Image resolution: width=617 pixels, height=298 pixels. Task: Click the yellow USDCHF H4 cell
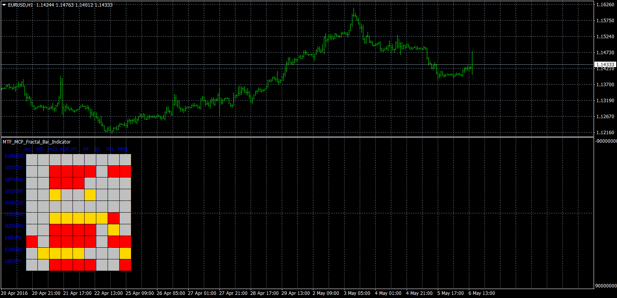pos(90,195)
